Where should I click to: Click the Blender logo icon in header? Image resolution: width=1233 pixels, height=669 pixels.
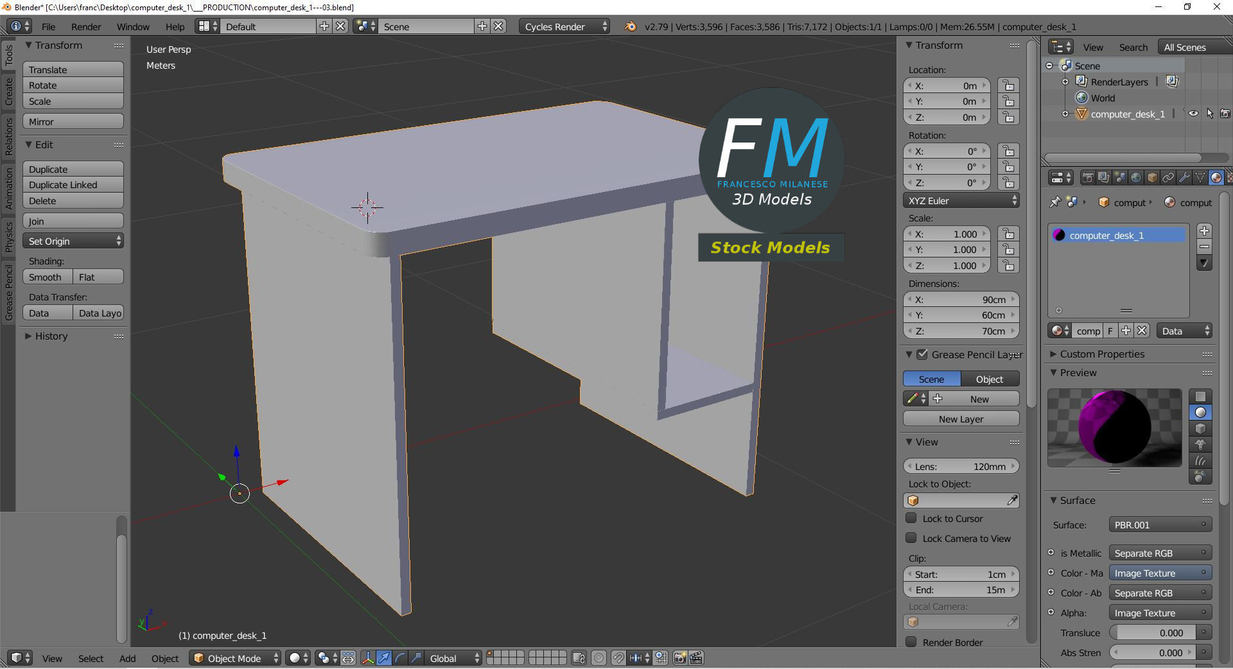pos(631,26)
